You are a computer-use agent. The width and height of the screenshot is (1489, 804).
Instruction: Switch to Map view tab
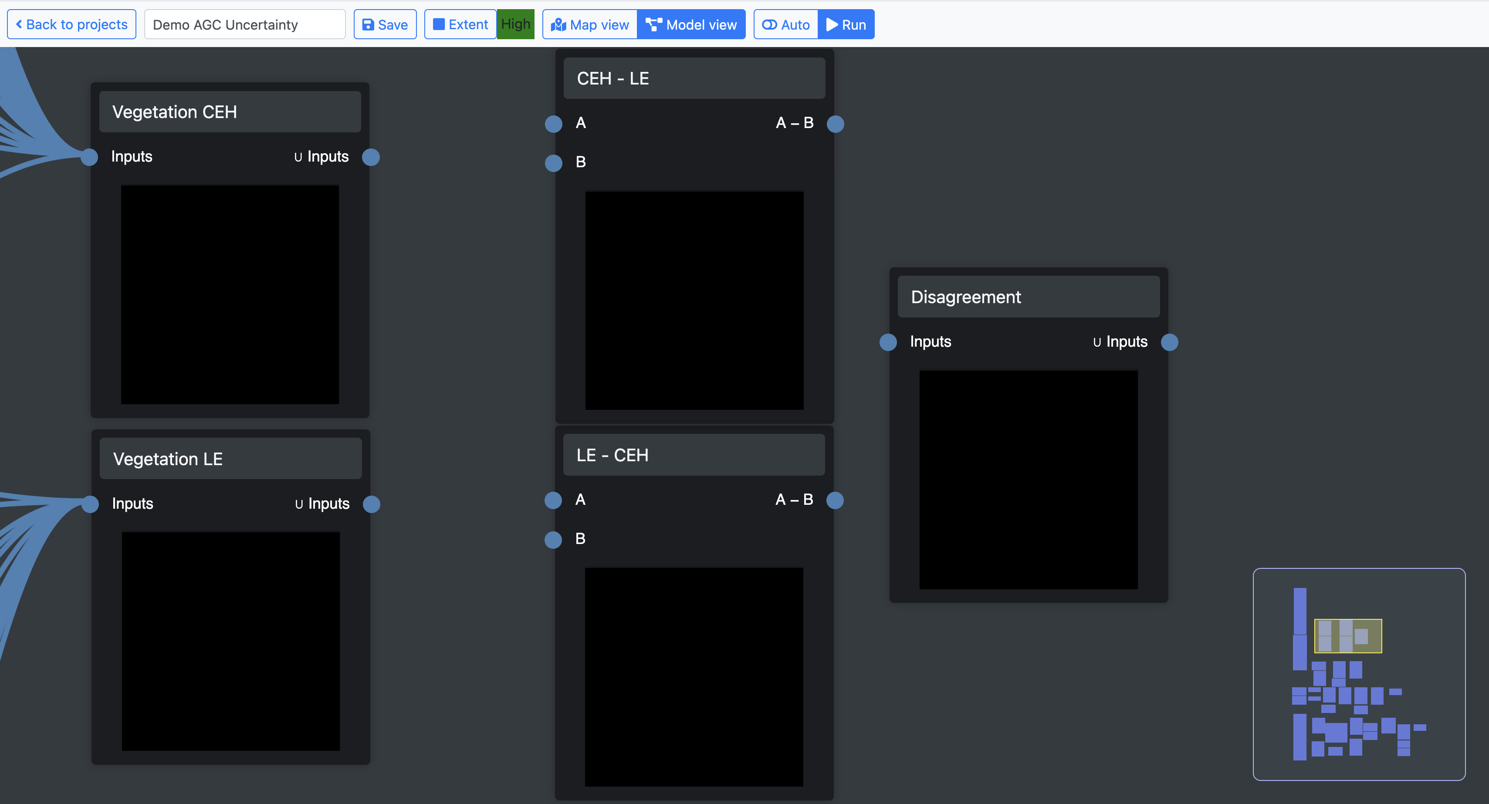click(589, 25)
